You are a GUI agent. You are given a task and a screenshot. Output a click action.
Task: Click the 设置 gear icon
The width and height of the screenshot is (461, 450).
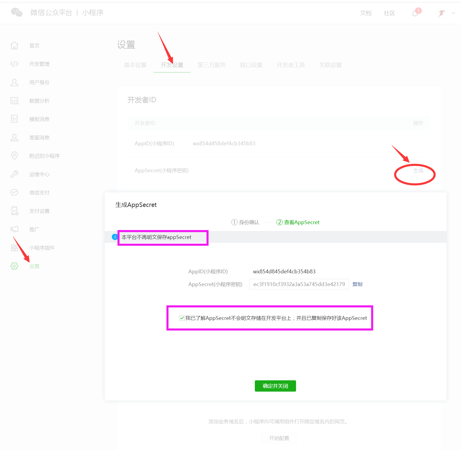(14, 266)
